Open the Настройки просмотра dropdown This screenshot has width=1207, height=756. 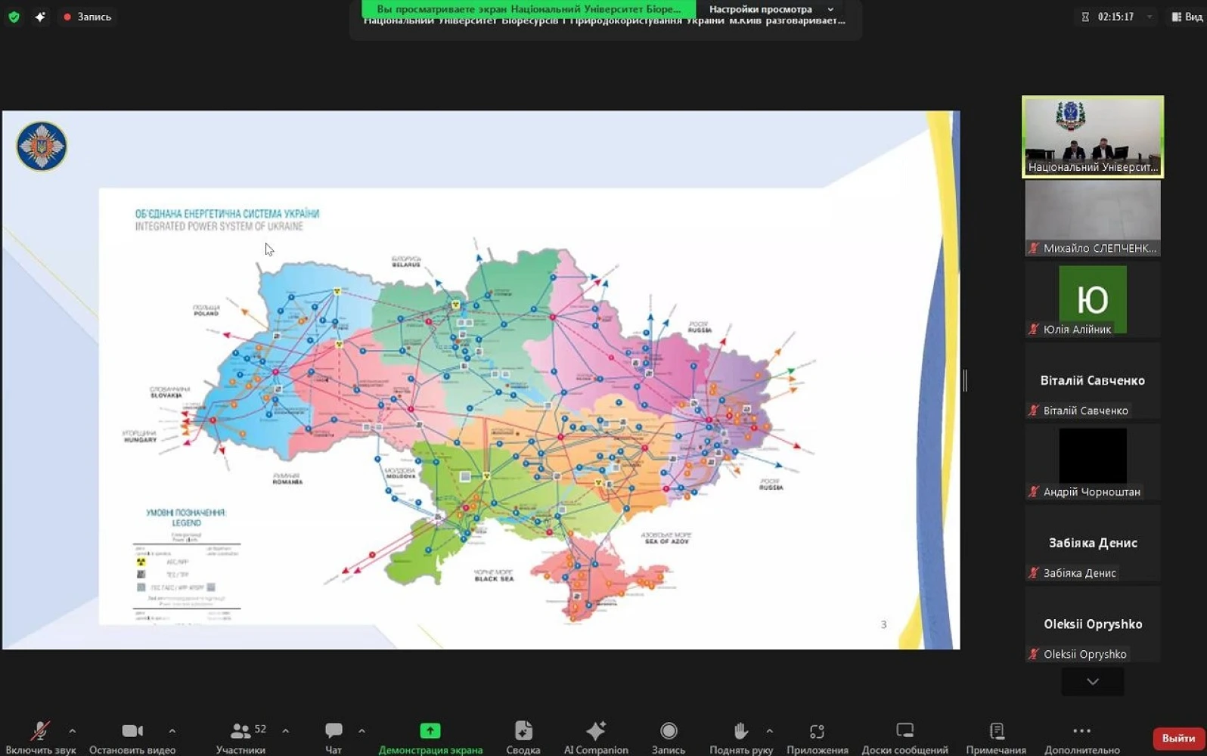coord(770,9)
